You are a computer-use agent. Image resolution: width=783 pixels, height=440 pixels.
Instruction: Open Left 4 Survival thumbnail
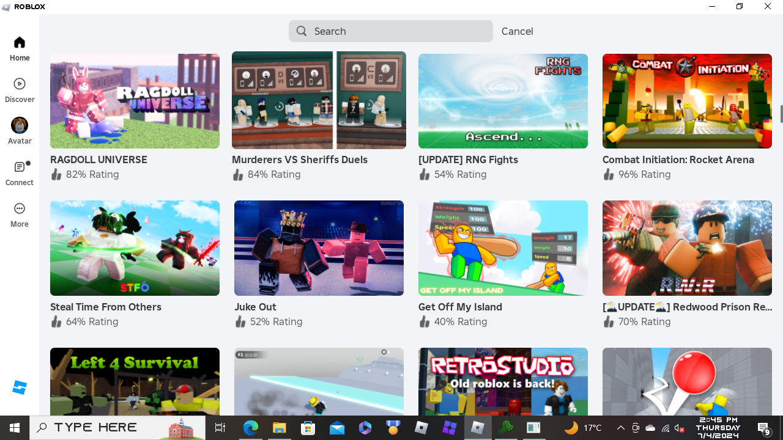[135, 381]
